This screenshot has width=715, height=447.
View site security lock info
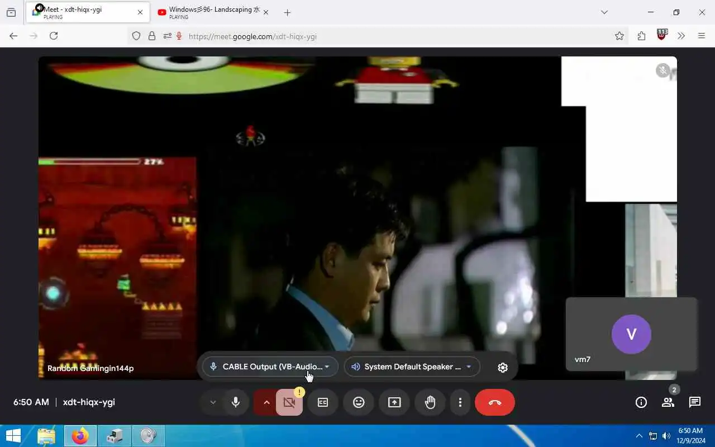(152, 36)
